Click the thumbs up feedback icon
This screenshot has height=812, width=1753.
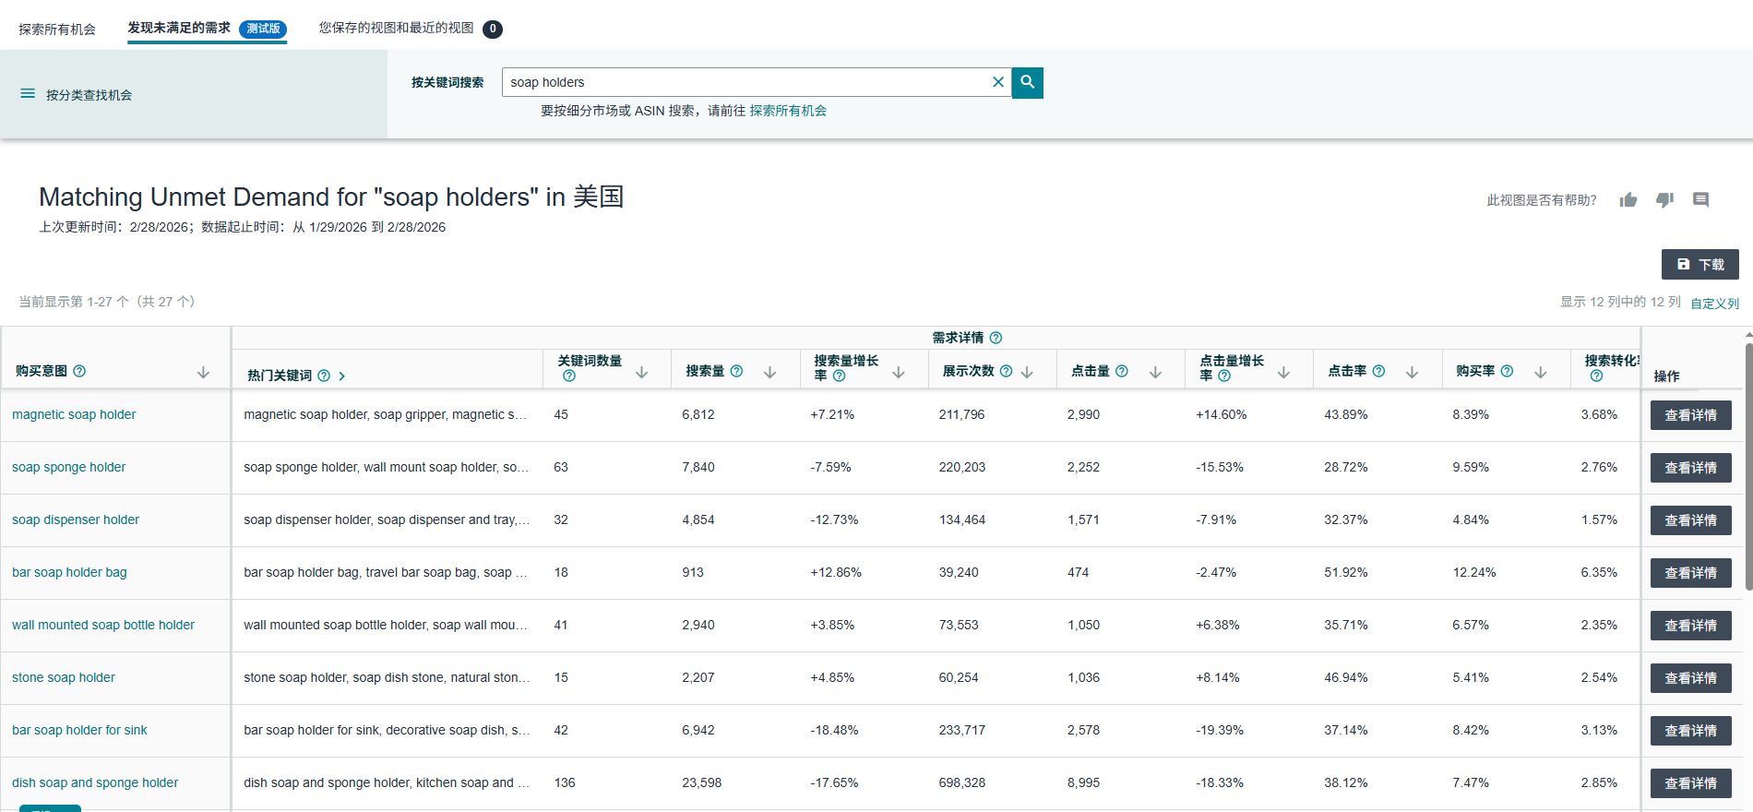click(x=1628, y=200)
